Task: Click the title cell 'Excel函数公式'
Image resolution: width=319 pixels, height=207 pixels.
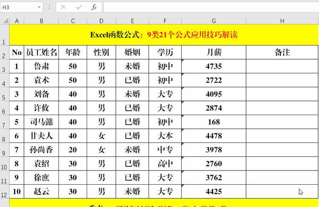Action: coord(164,35)
